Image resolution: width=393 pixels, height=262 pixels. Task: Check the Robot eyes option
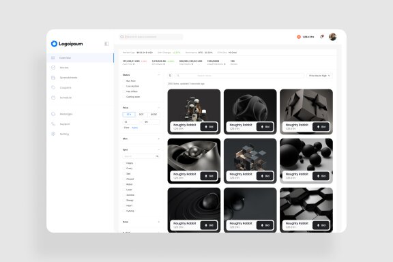pyautogui.click(x=123, y=184)
